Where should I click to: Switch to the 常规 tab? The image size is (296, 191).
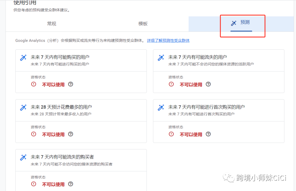click(52, 24)
